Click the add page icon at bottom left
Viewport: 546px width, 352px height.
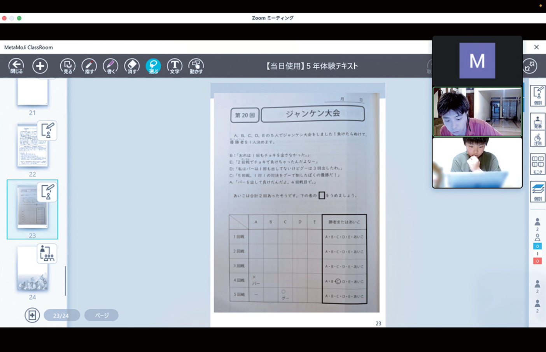click(32, 315)
